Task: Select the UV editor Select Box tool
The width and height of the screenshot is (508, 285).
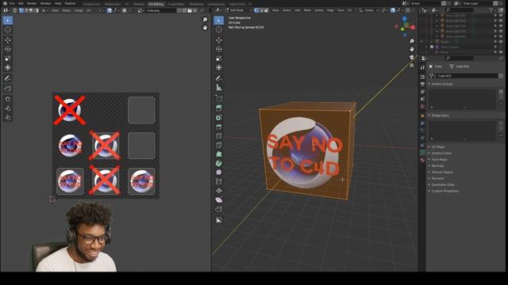Action: [8, 21]
